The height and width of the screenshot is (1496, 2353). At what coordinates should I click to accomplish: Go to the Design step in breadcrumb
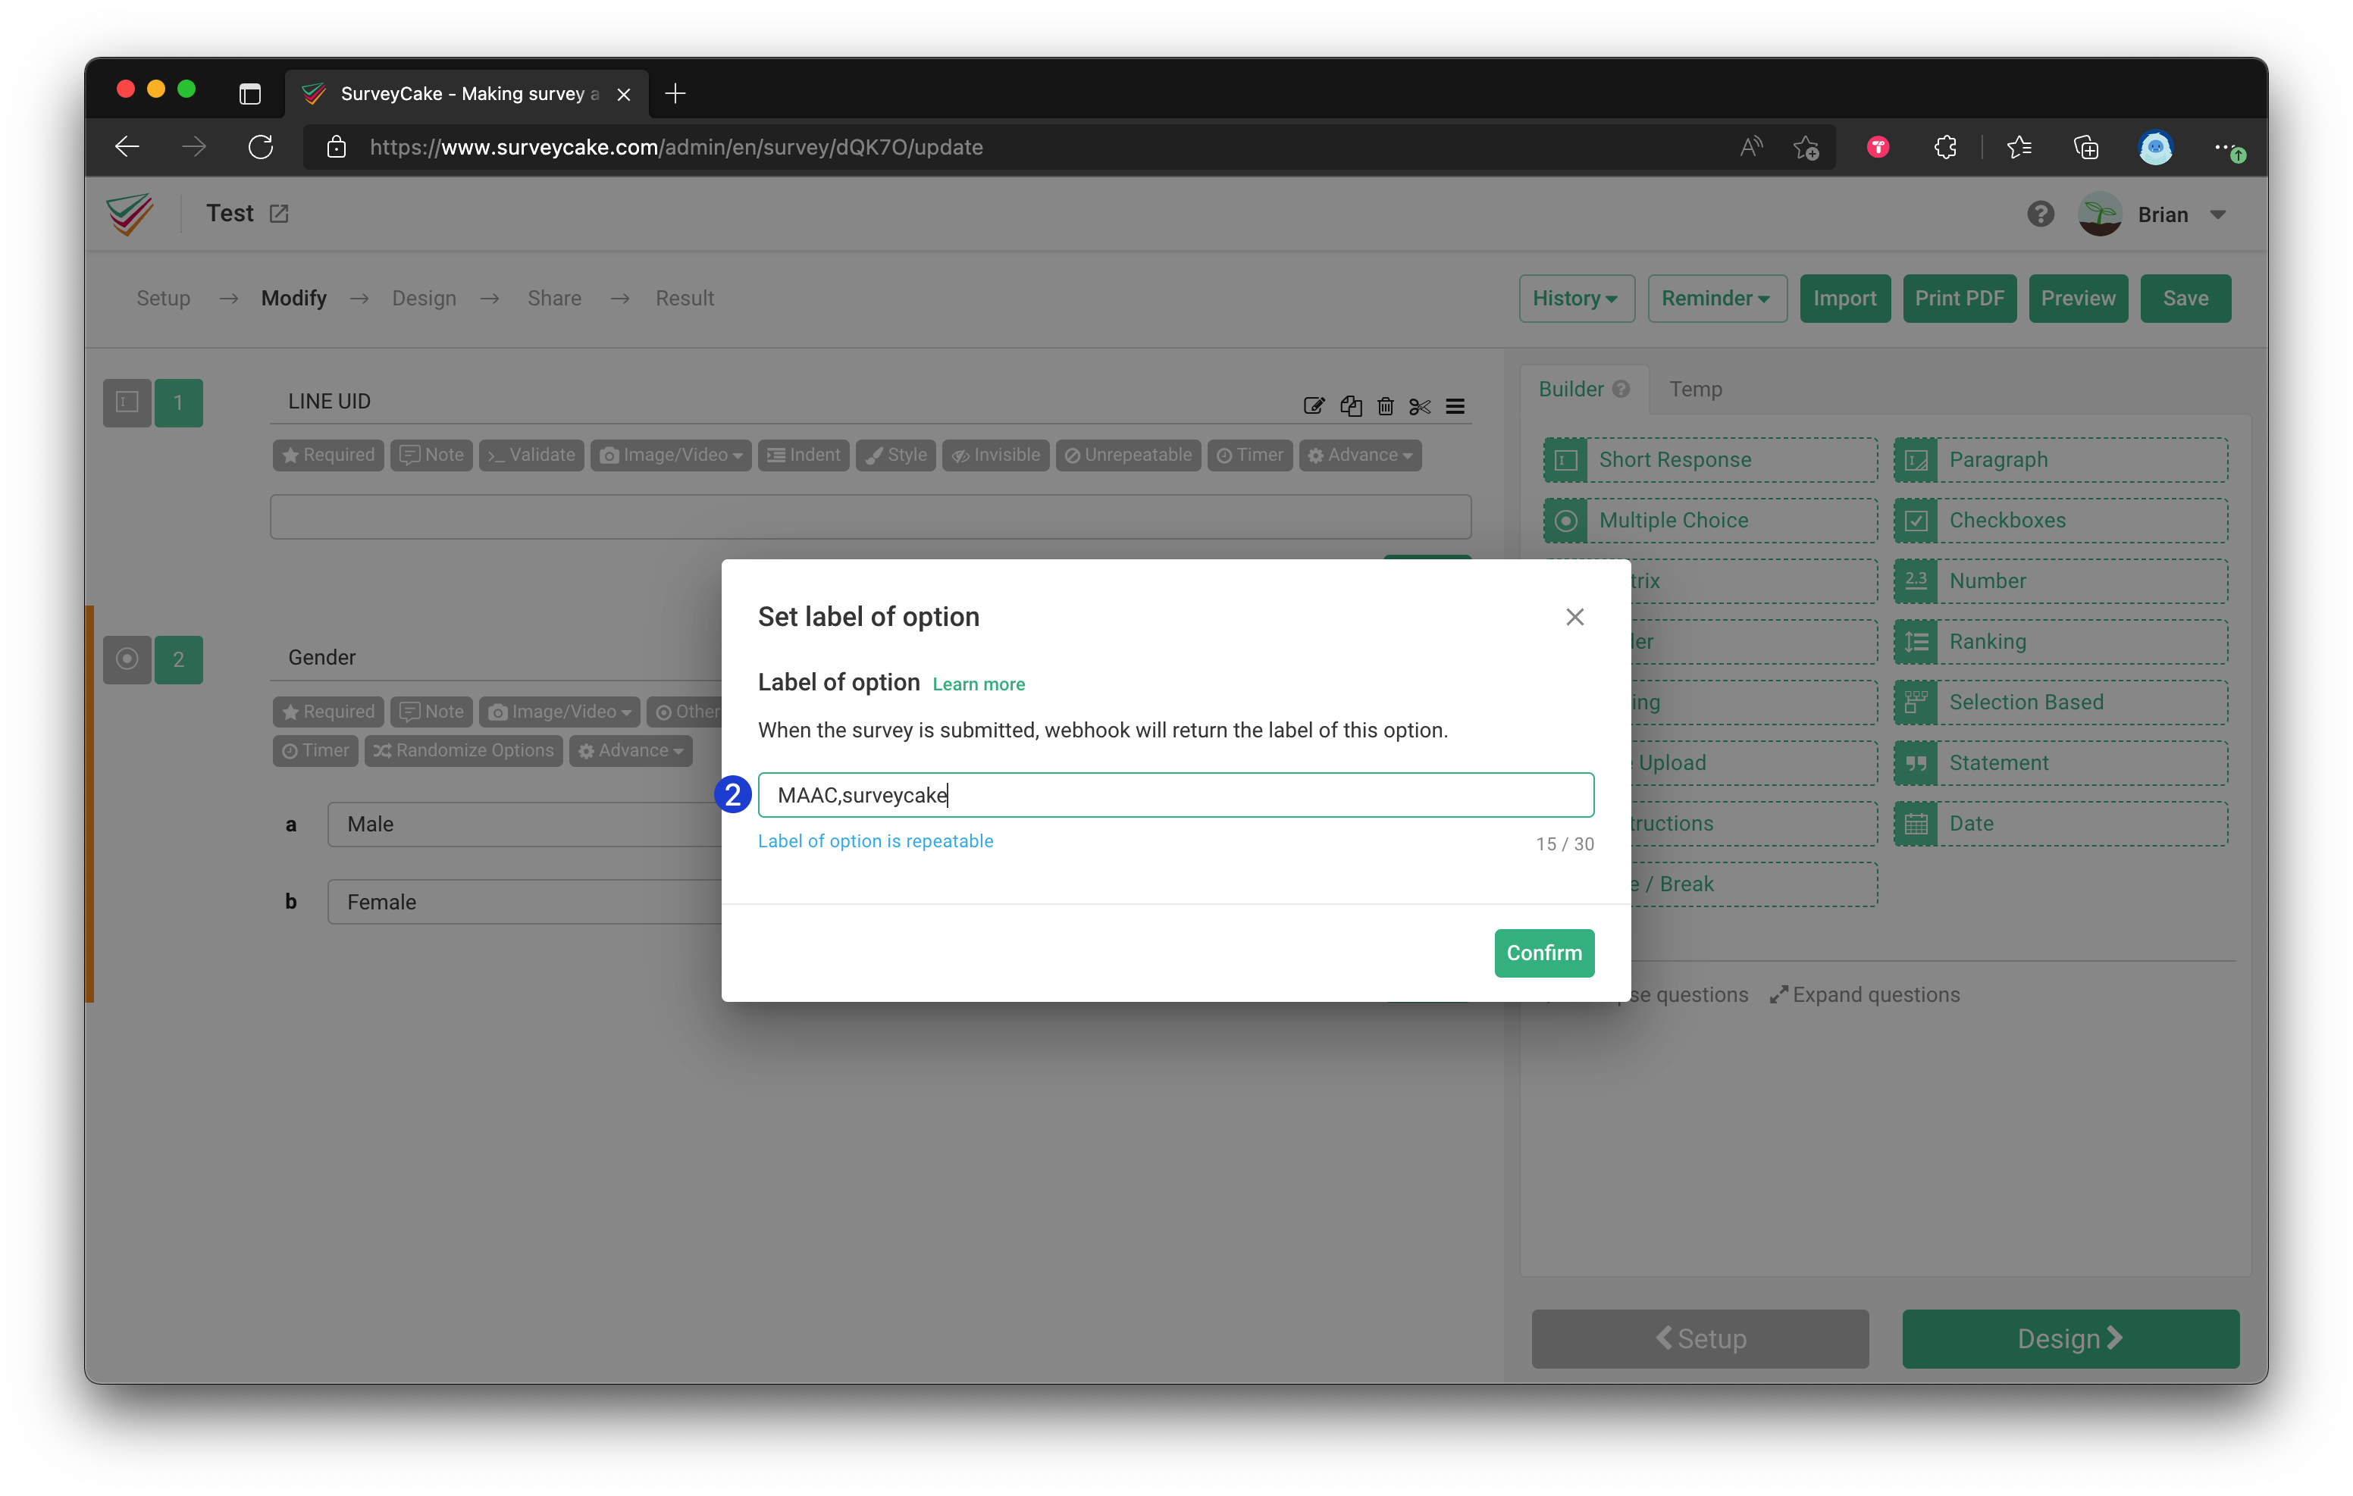coord(424,299)
